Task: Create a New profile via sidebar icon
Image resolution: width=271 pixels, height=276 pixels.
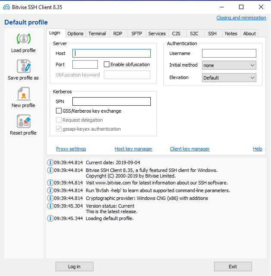Action: point(23,94)
